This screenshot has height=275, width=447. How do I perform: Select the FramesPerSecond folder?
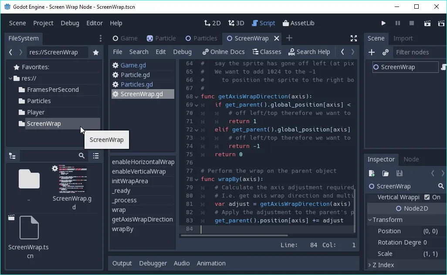(x=53, y=90)
